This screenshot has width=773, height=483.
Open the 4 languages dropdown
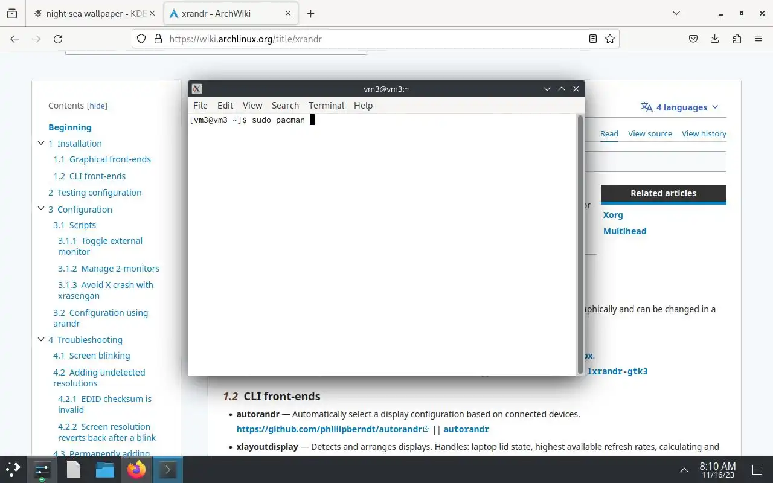(680, 107)
